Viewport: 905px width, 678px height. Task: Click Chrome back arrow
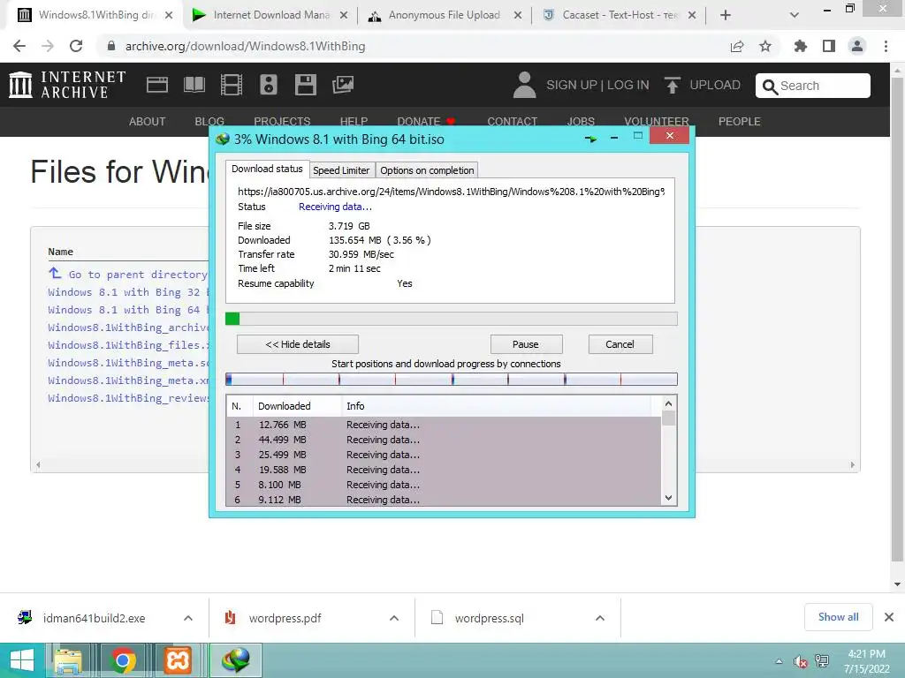[x=19, y=46]
